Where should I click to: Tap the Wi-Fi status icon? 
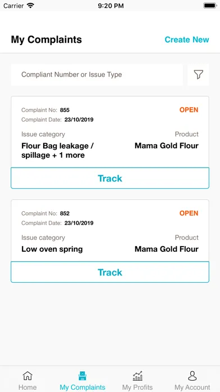click(x=31, y=6)
